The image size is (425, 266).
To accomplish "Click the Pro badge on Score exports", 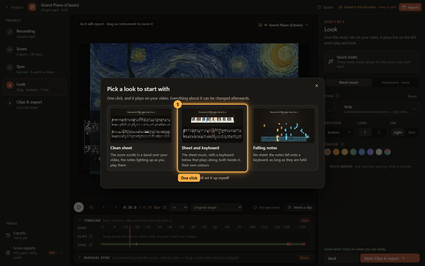I will (52, 253).
